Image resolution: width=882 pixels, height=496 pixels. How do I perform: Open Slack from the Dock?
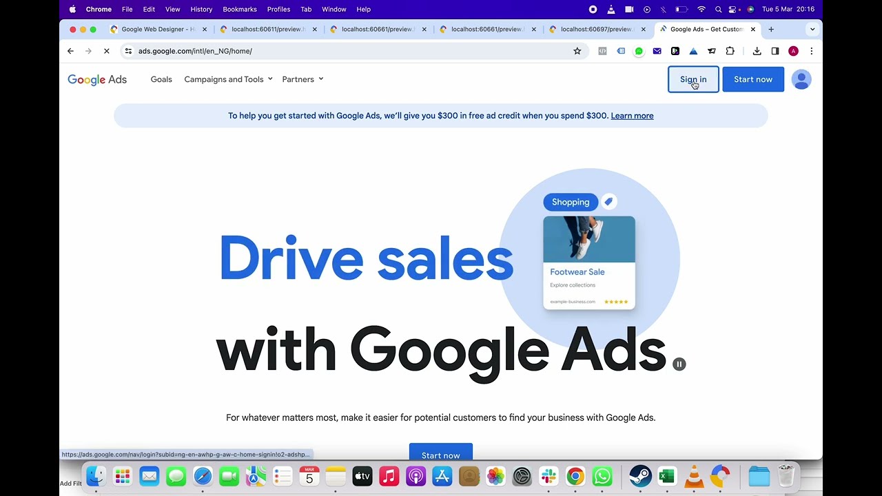click(548, 476)
